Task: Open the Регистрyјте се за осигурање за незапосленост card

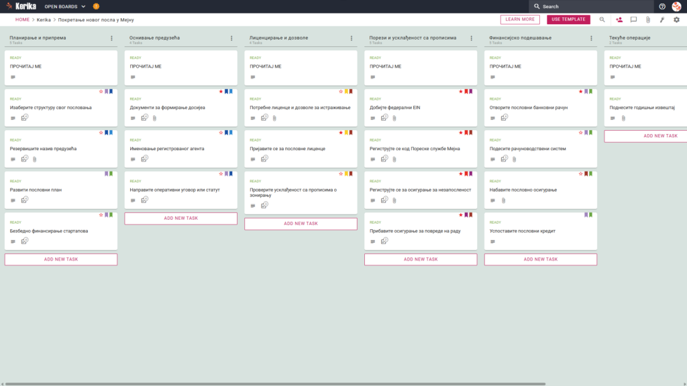Action: pyautogui.click(x=421, y=190)
